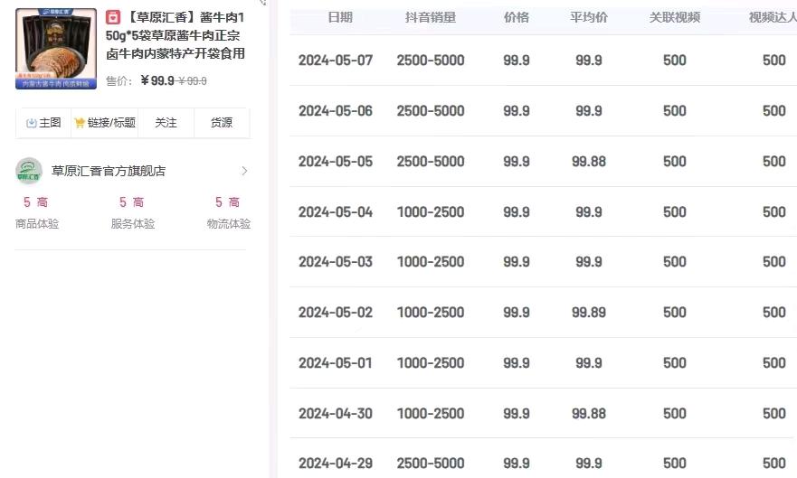Viewport: 797px width, 478px height.
Task: Expand 草原汇香官方旗舰店 with the chevron arrow
Action: [244, 171]
